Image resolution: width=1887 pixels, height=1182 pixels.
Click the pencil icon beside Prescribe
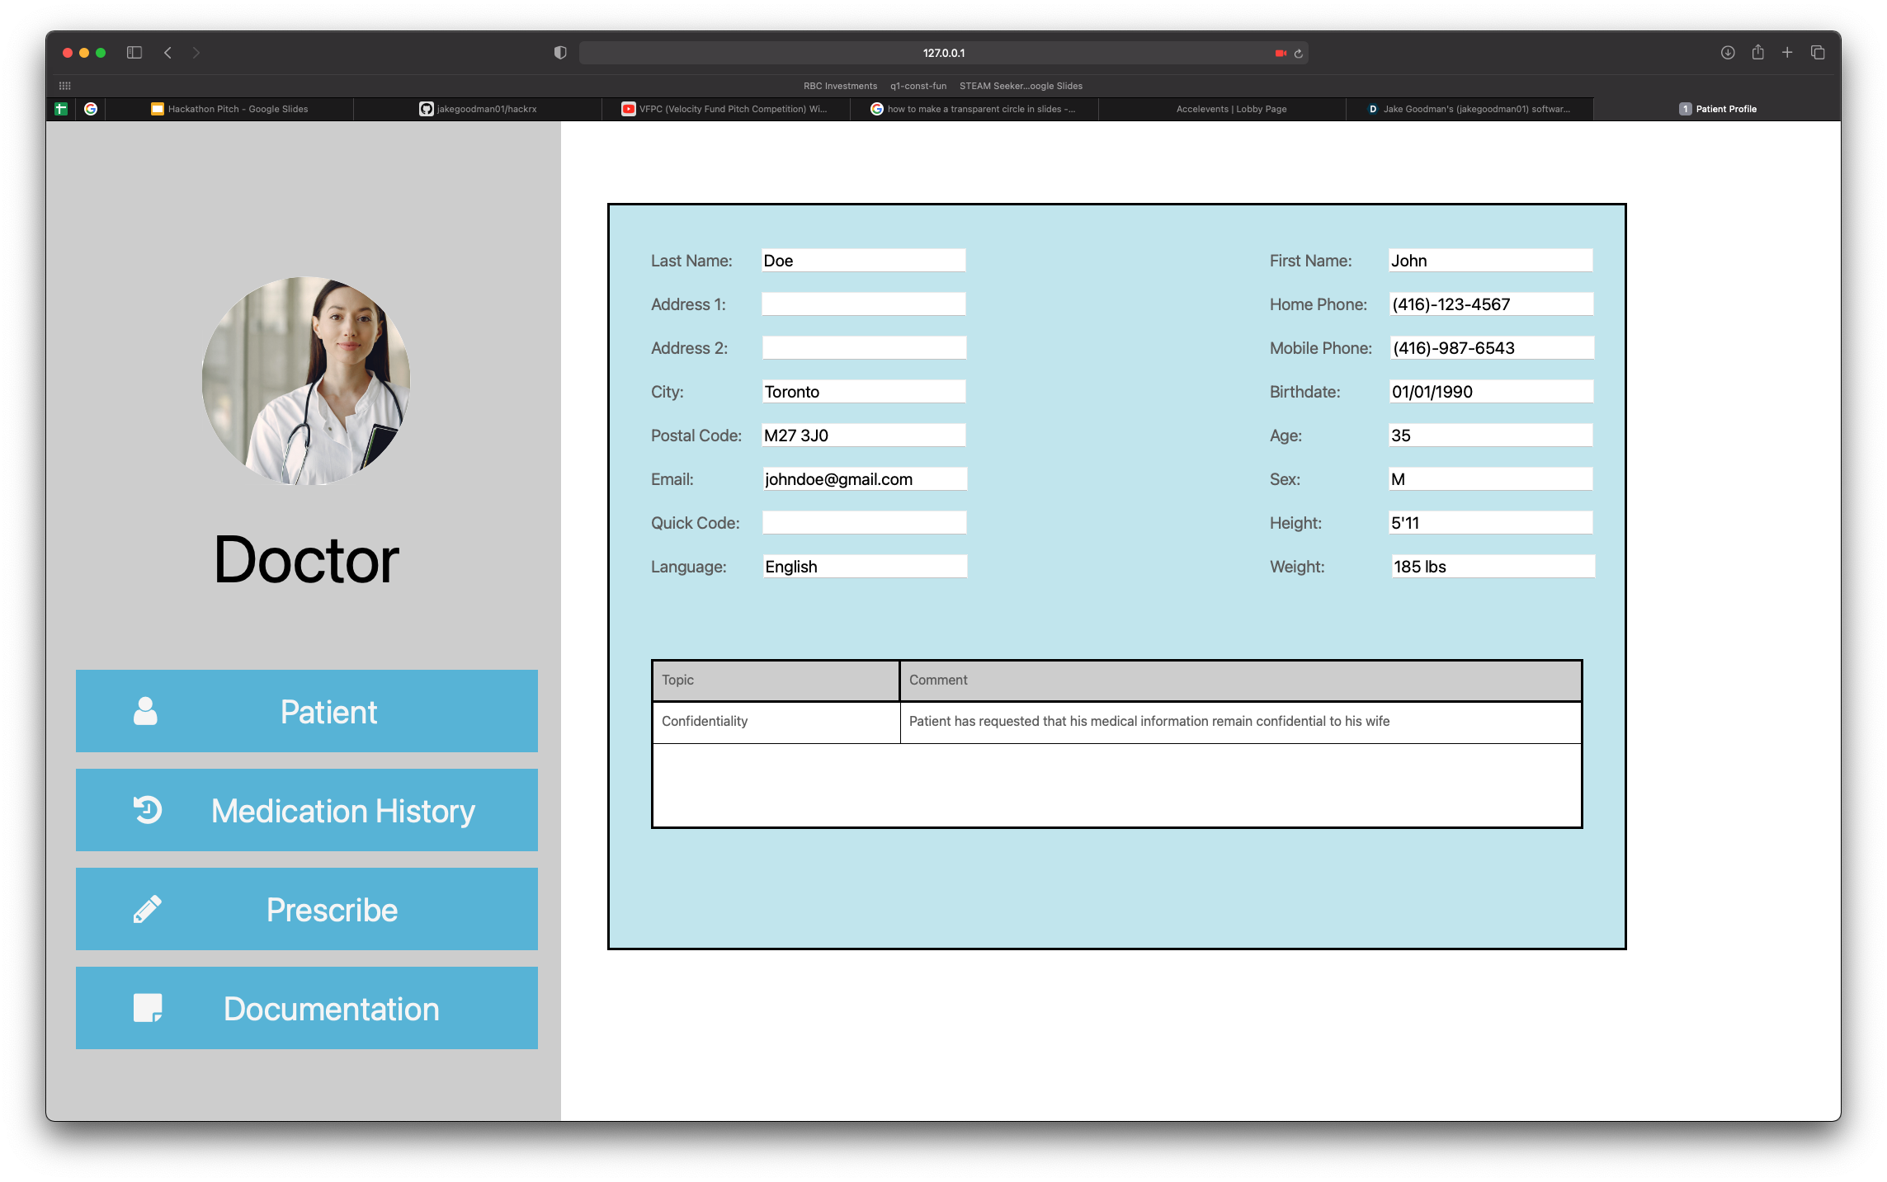[x=148, y=909]
